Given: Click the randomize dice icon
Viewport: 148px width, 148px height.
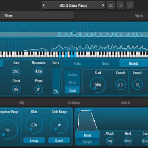Looking at the screenshot, I should pyautogui.click(x=111, y=5).
